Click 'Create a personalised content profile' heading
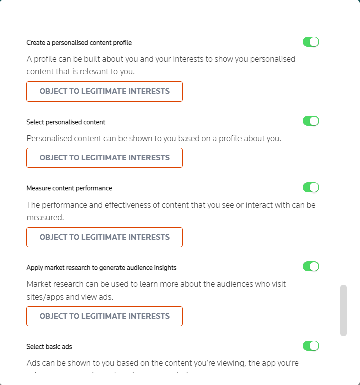Screen dimensions: 360x385 click(x=79, y=43)
